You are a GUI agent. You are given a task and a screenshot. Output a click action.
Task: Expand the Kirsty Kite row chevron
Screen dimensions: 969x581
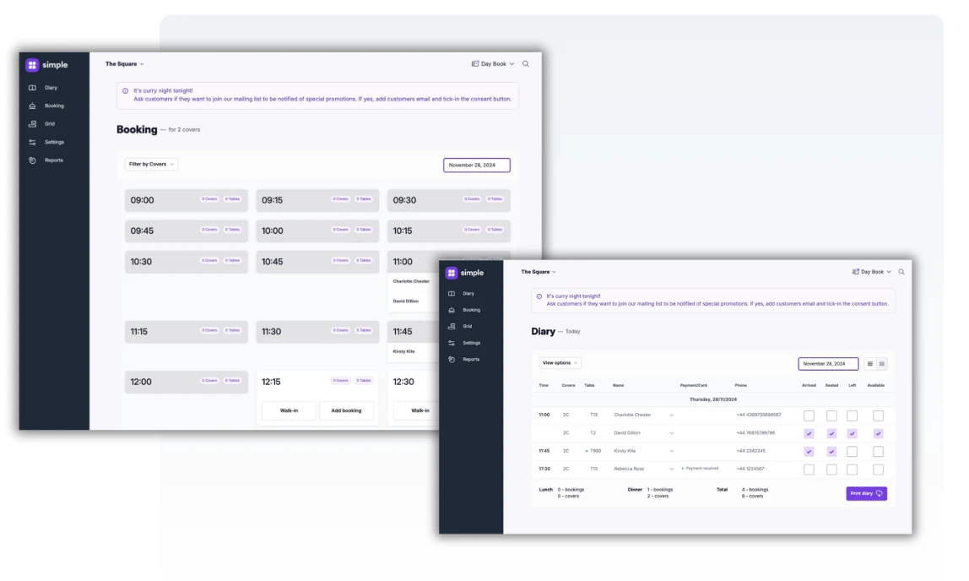coord(672,452)
